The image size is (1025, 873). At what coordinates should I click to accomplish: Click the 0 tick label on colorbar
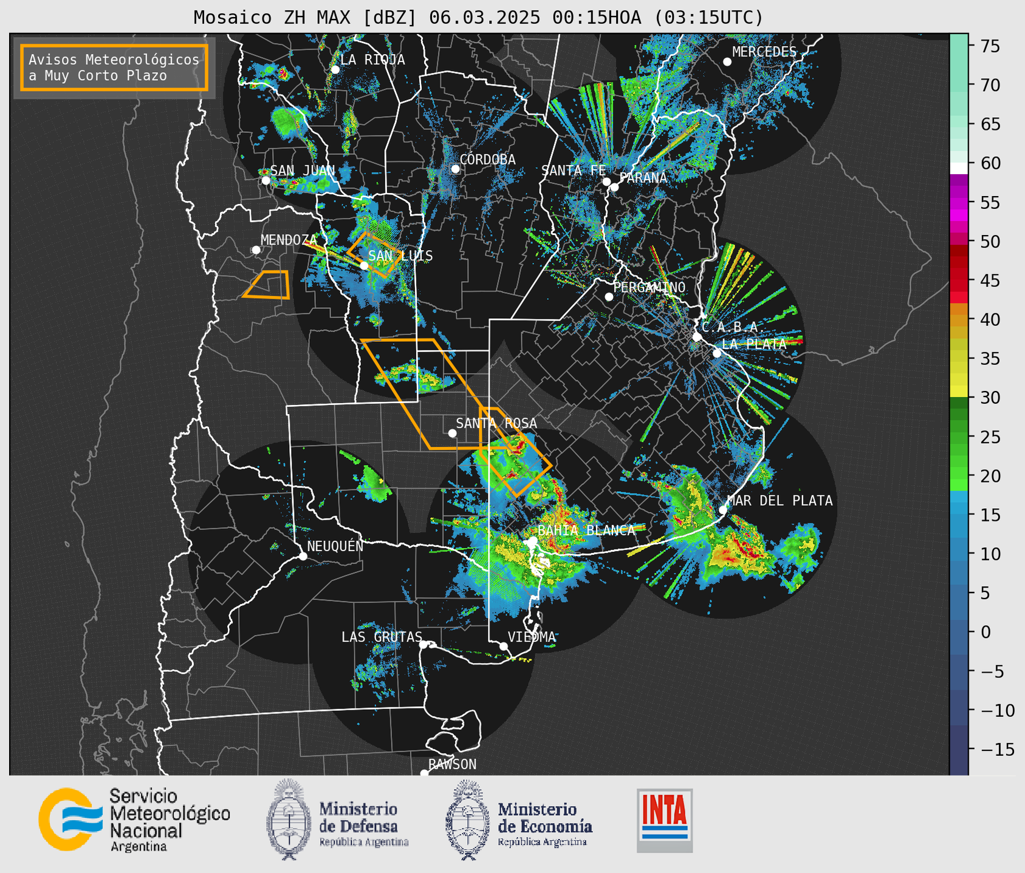point(986,632)
